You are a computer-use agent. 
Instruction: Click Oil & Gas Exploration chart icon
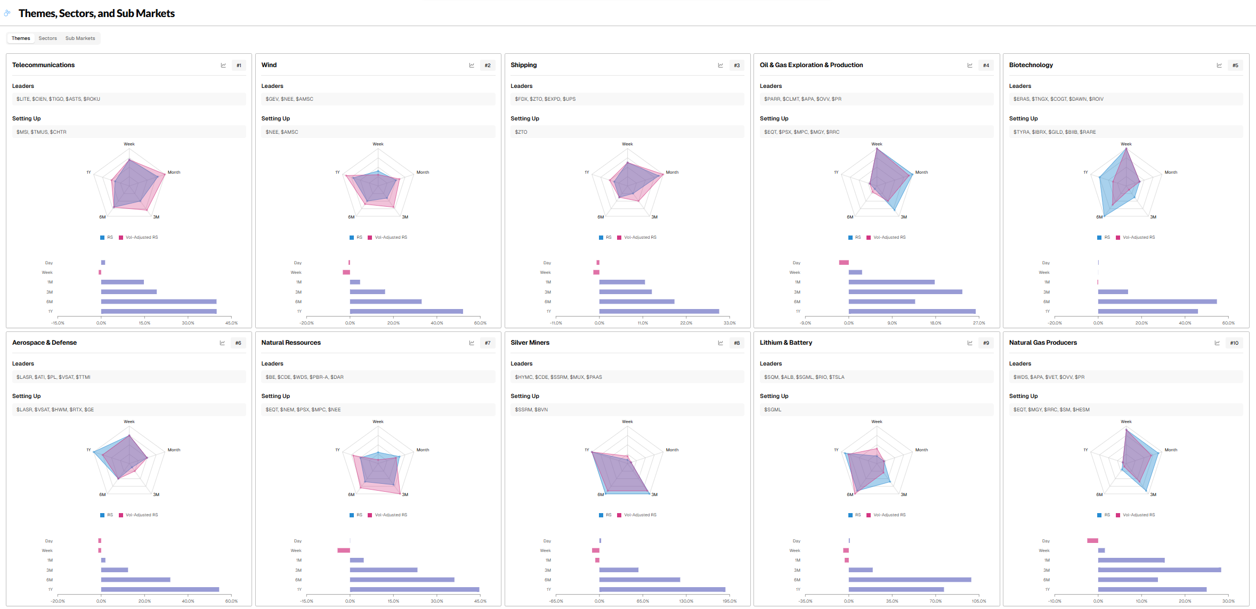click(970, 66)
